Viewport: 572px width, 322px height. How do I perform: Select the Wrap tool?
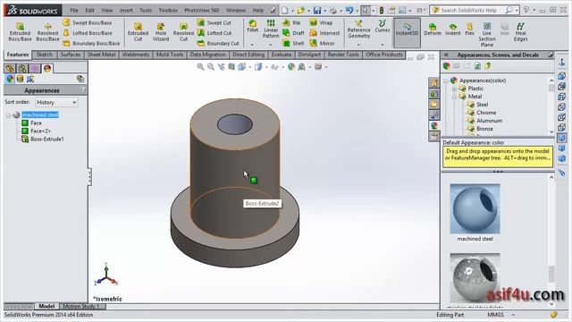click(x=321, y=22)
